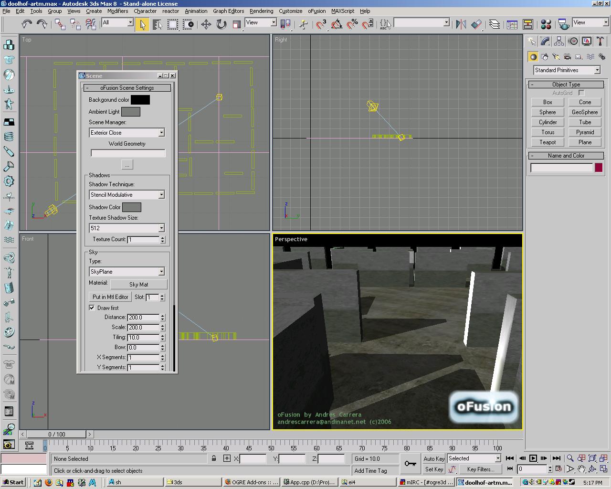Open the Graph Editors menu

pos(228,11)
